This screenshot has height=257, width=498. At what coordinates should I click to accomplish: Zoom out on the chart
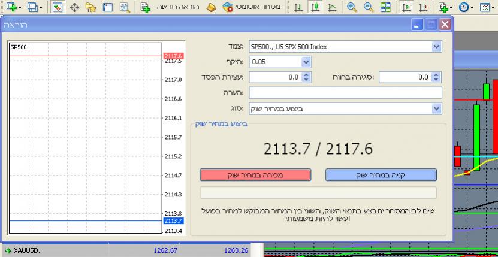tap(369, 7)
